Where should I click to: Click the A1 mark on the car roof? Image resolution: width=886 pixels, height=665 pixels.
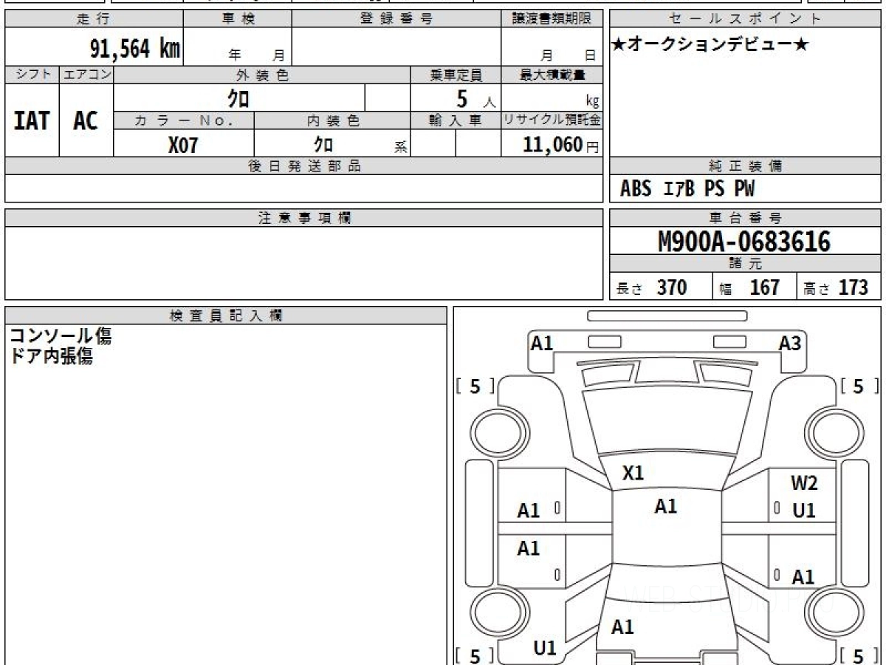[x=666, y=506]
